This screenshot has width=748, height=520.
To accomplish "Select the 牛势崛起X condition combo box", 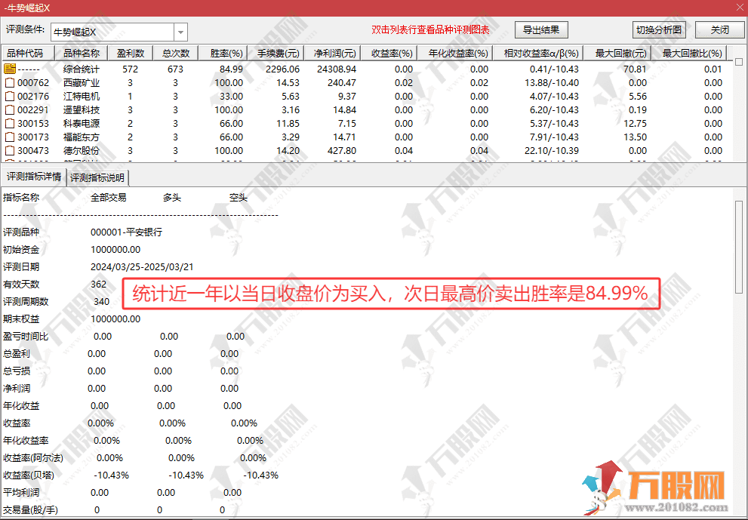I will click(119, 32).
